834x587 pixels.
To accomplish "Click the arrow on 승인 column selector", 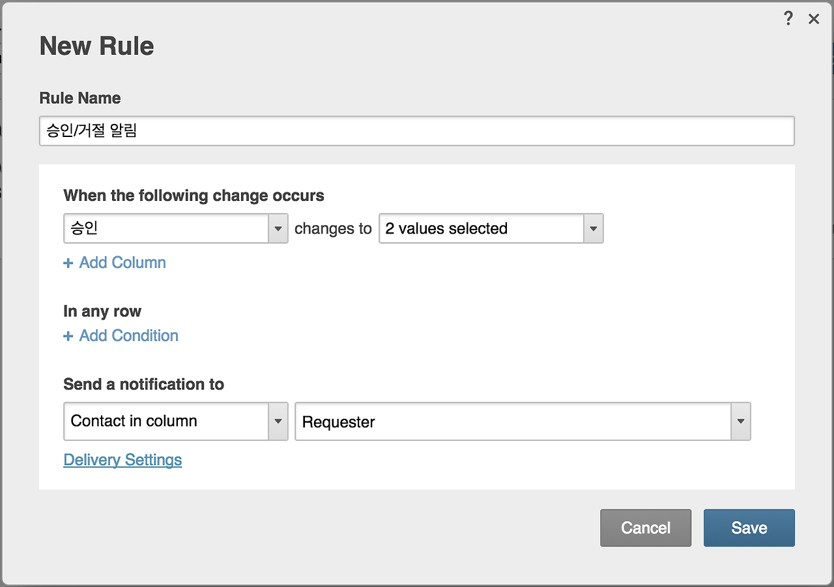I will [x=278, y=229].
